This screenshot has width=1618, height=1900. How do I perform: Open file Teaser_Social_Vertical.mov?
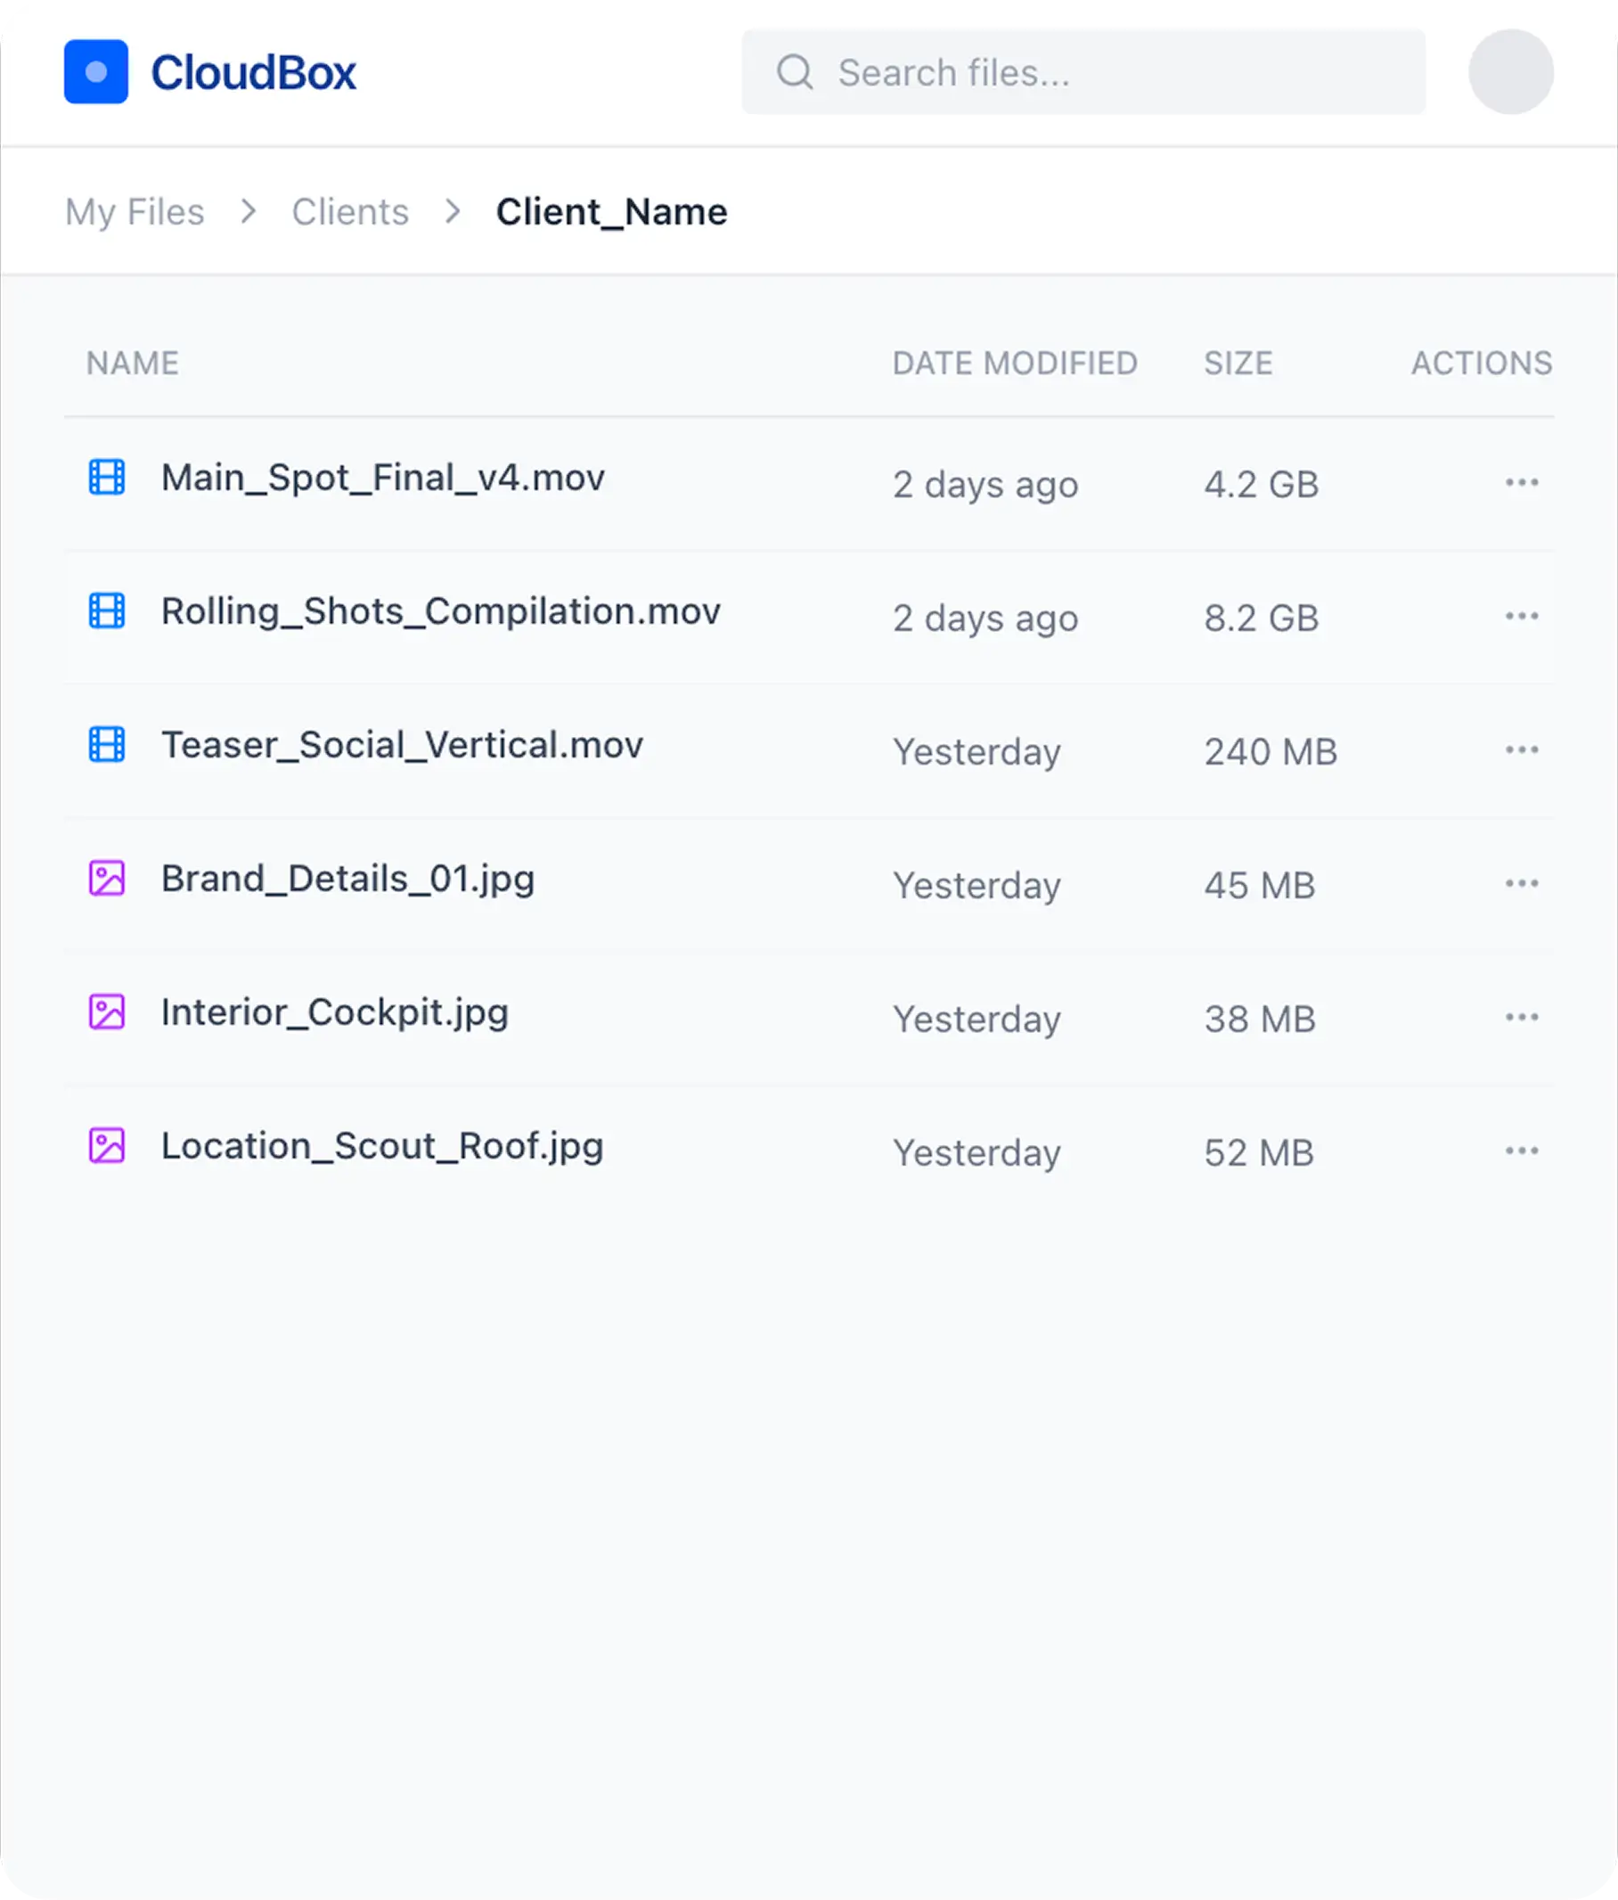click(x=403, y=746)
